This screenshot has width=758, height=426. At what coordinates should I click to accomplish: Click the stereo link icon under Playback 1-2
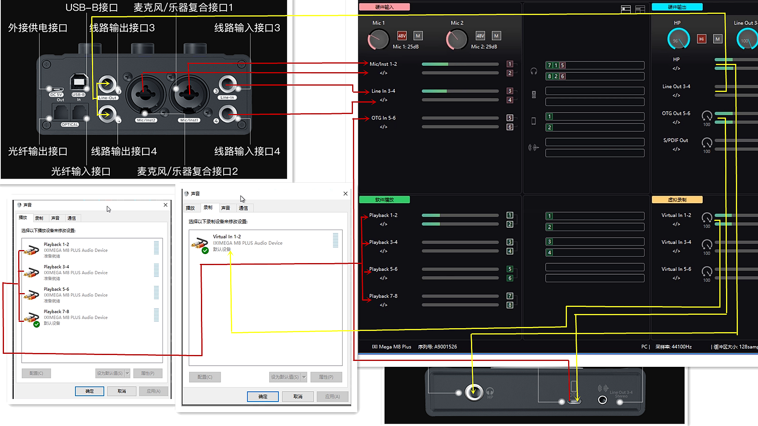383,224
